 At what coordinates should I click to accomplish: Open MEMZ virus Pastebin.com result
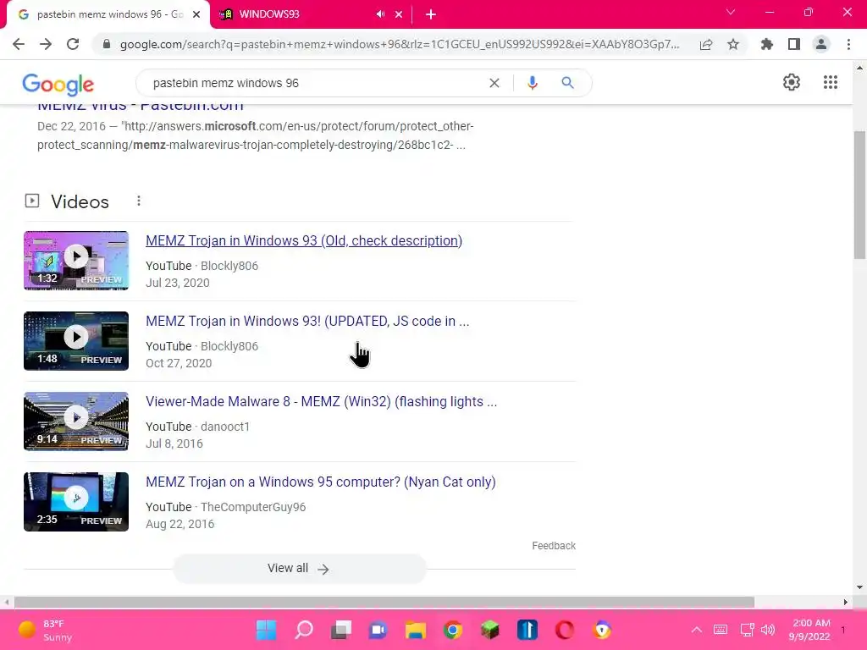coord(141,106)
